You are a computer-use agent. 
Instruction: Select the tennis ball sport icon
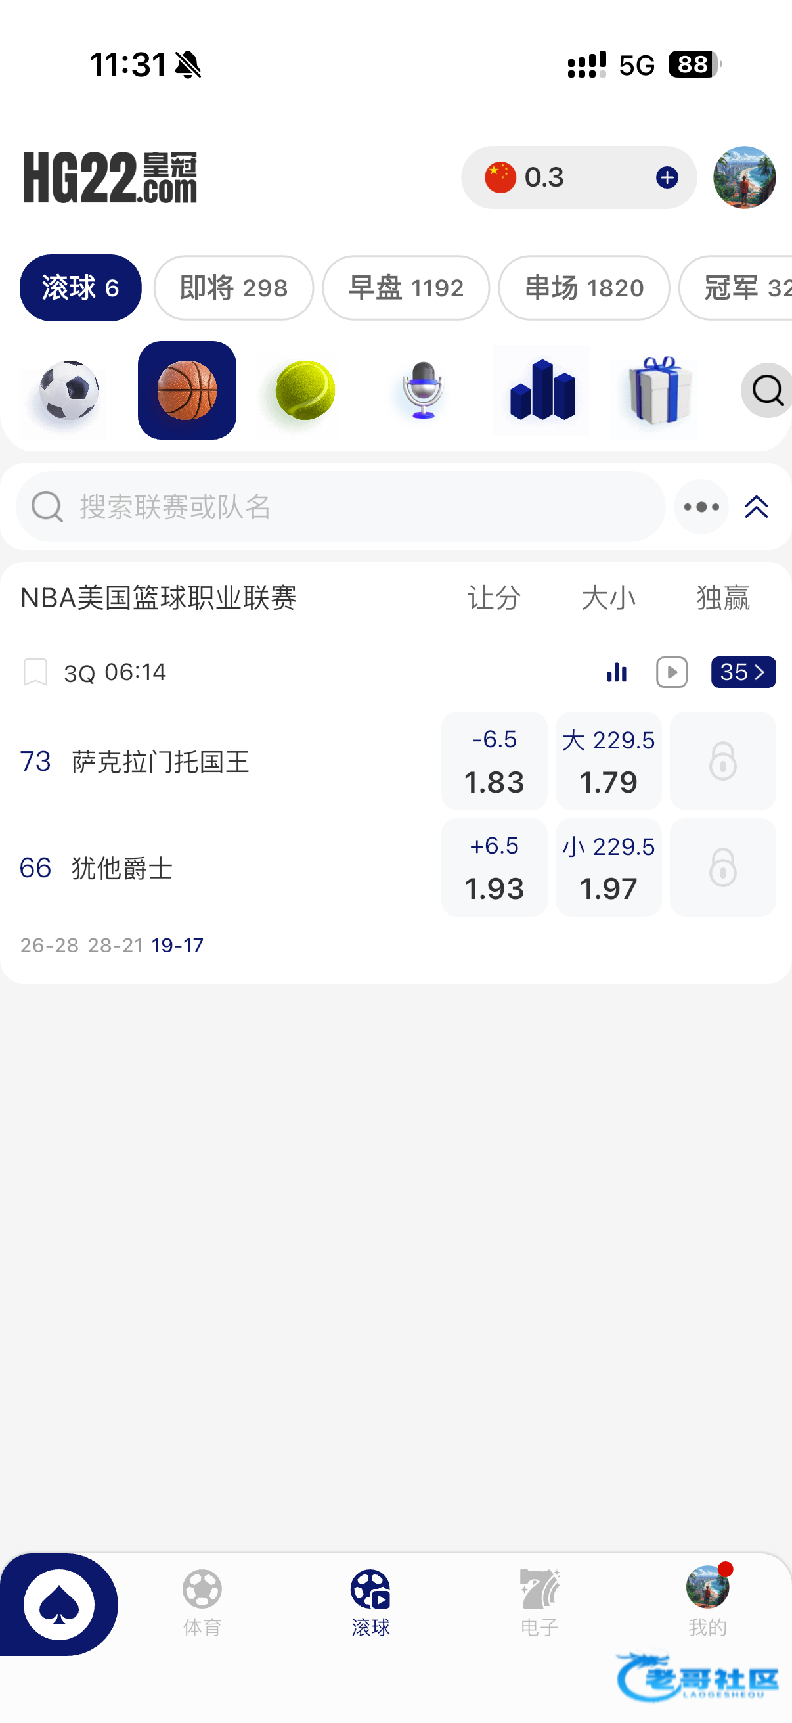305,390
